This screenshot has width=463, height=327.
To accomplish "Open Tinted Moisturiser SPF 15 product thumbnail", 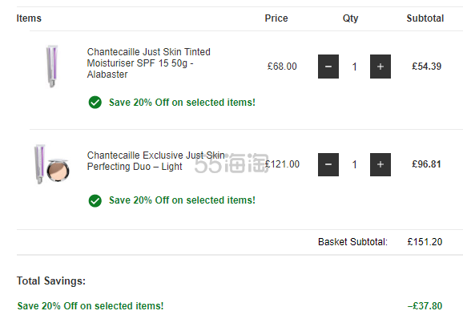I will [x=52, y=67].
